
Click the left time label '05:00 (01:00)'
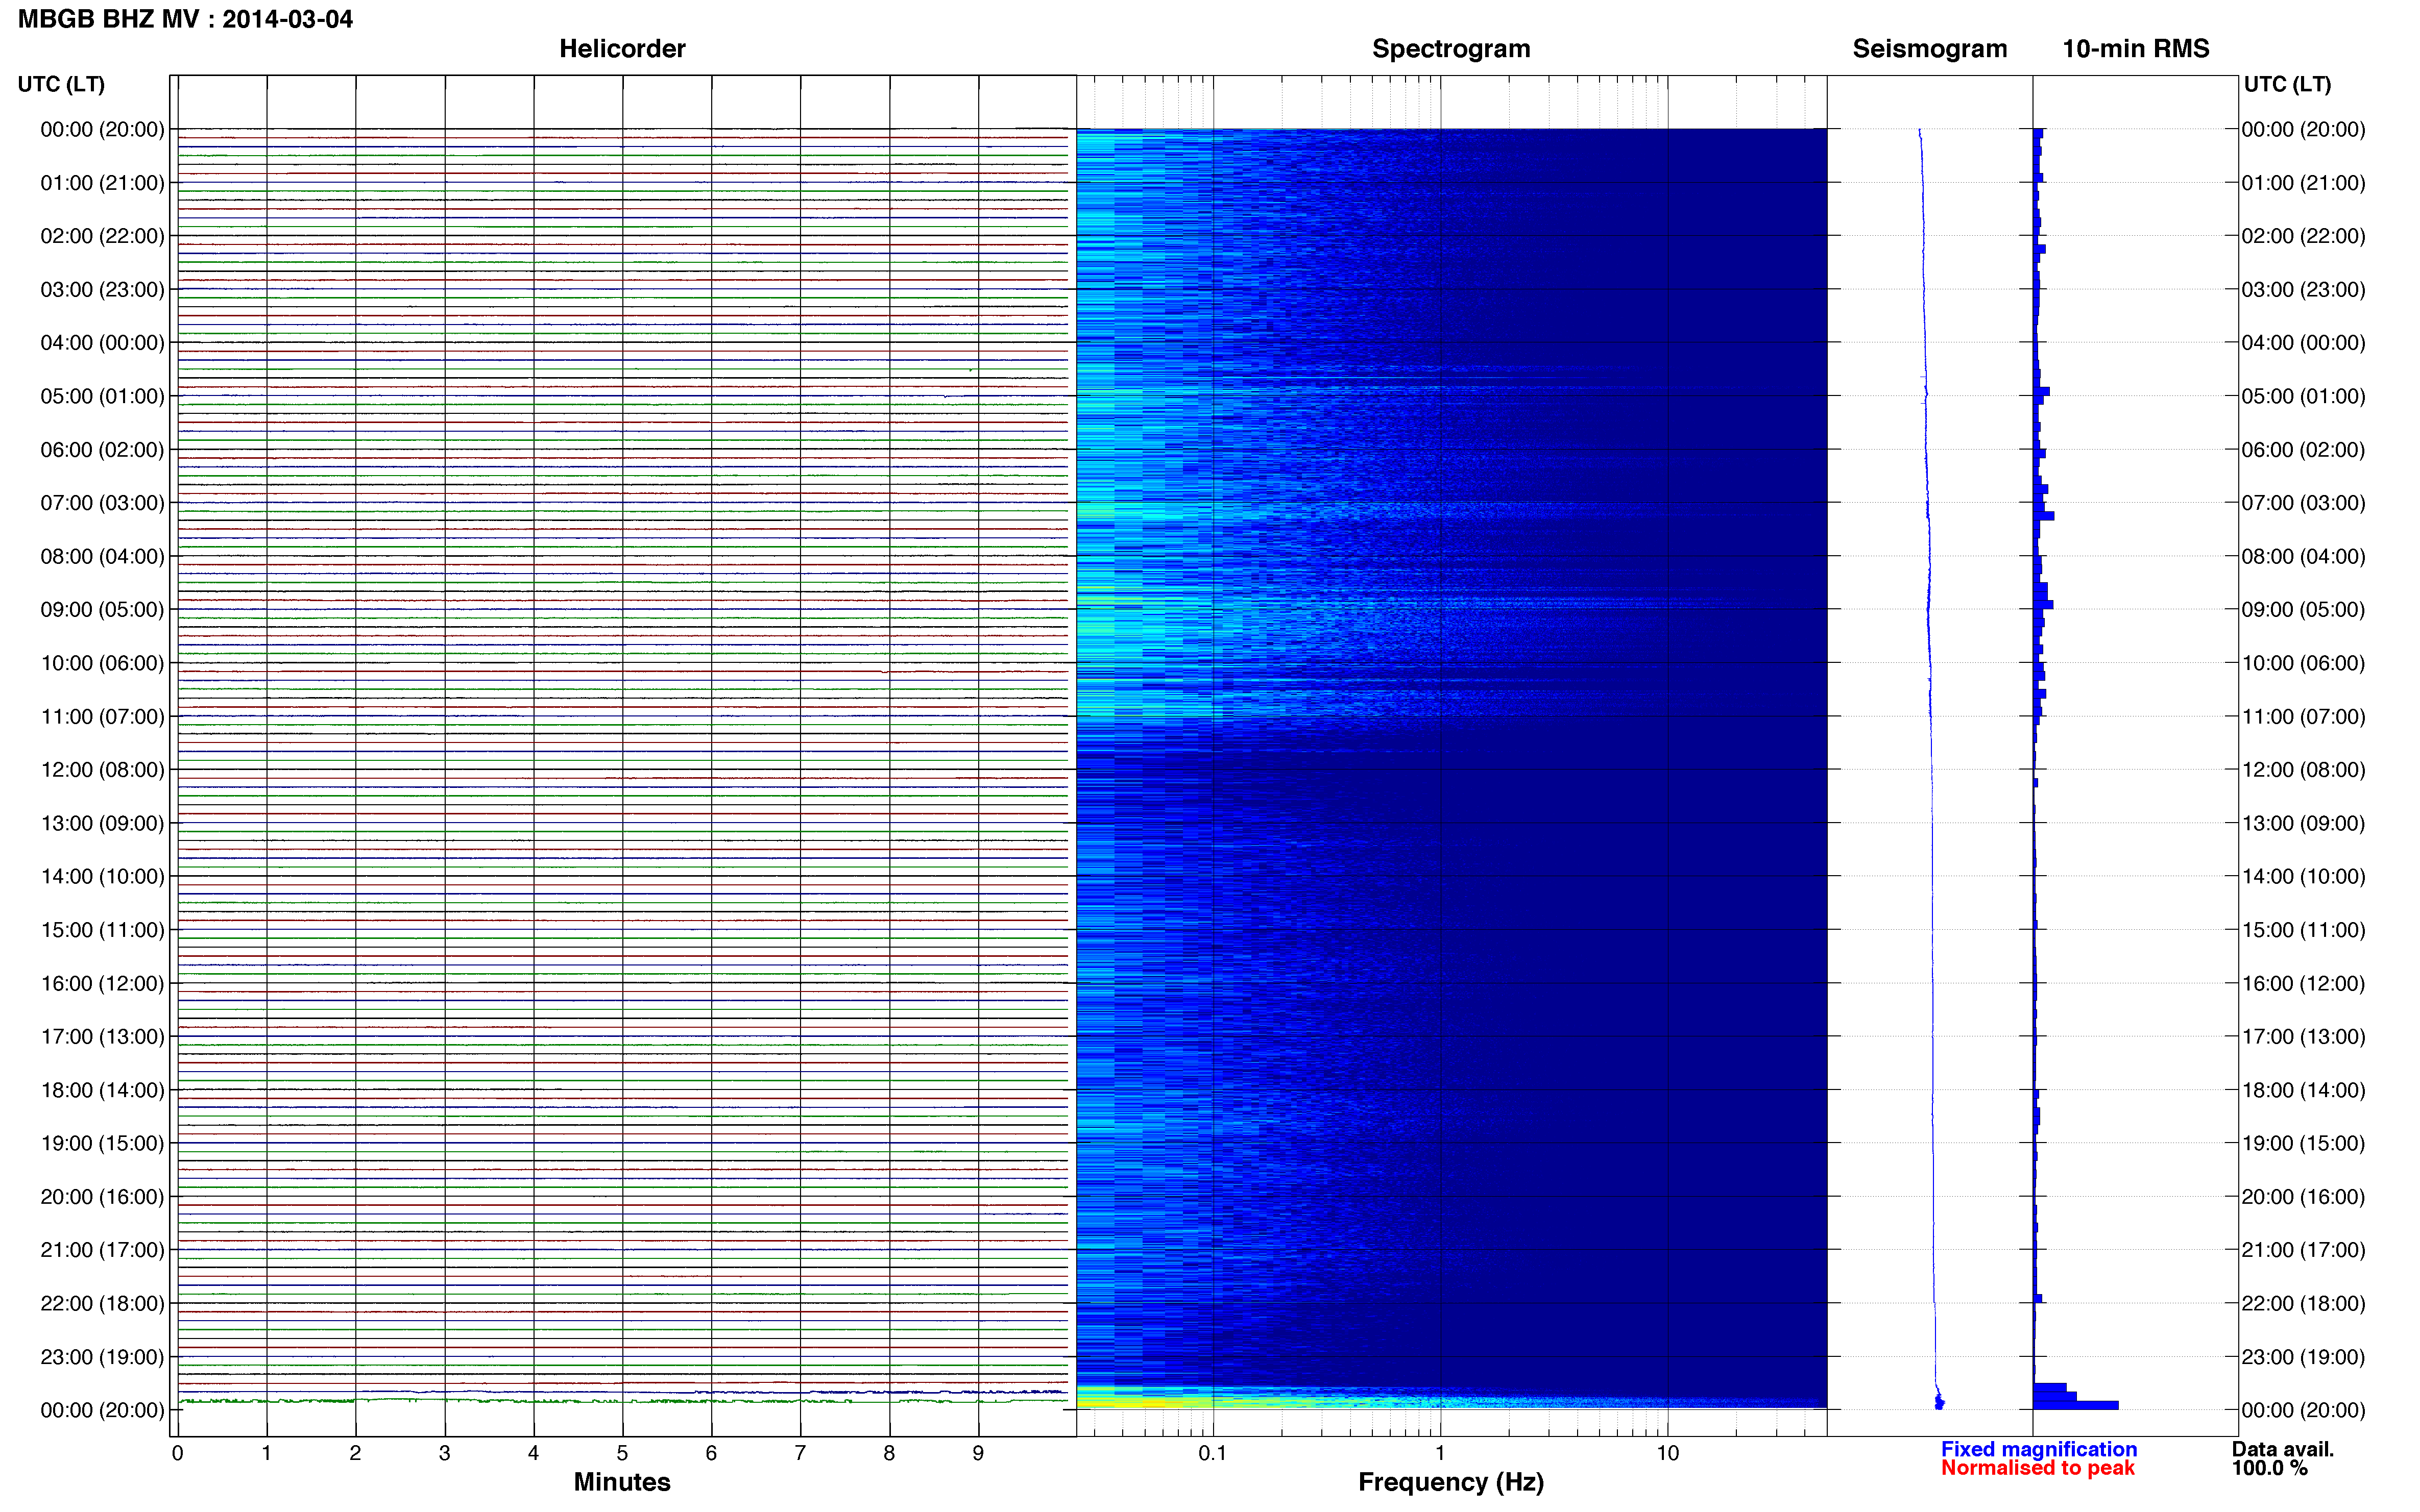click(102, 396)
